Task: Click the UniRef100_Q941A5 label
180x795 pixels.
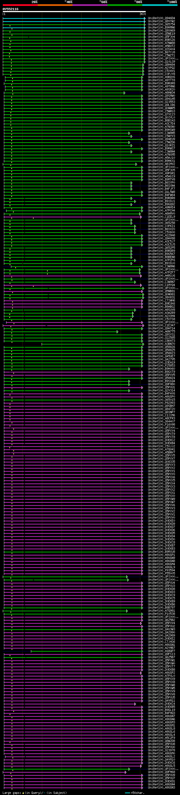Action: pos(161,99)
